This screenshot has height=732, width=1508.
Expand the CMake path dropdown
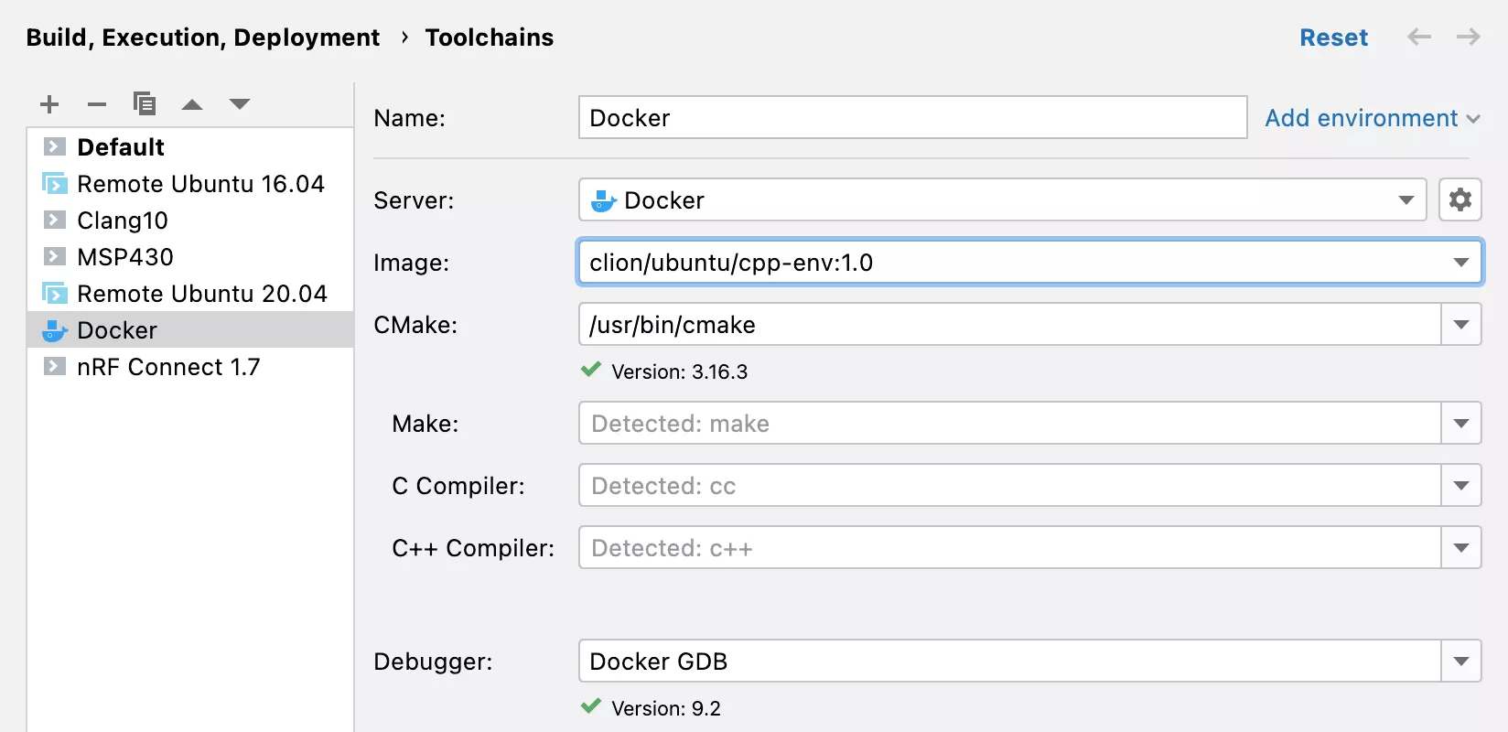tap(1461, 325)
